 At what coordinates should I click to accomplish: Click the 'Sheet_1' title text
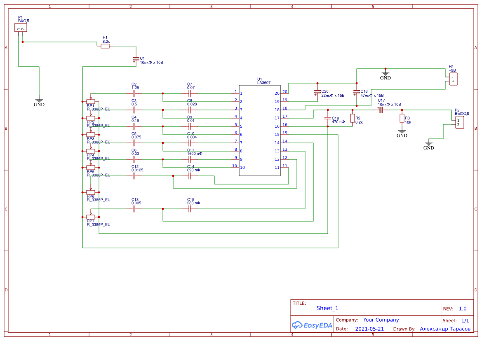(x=327, y=308)
